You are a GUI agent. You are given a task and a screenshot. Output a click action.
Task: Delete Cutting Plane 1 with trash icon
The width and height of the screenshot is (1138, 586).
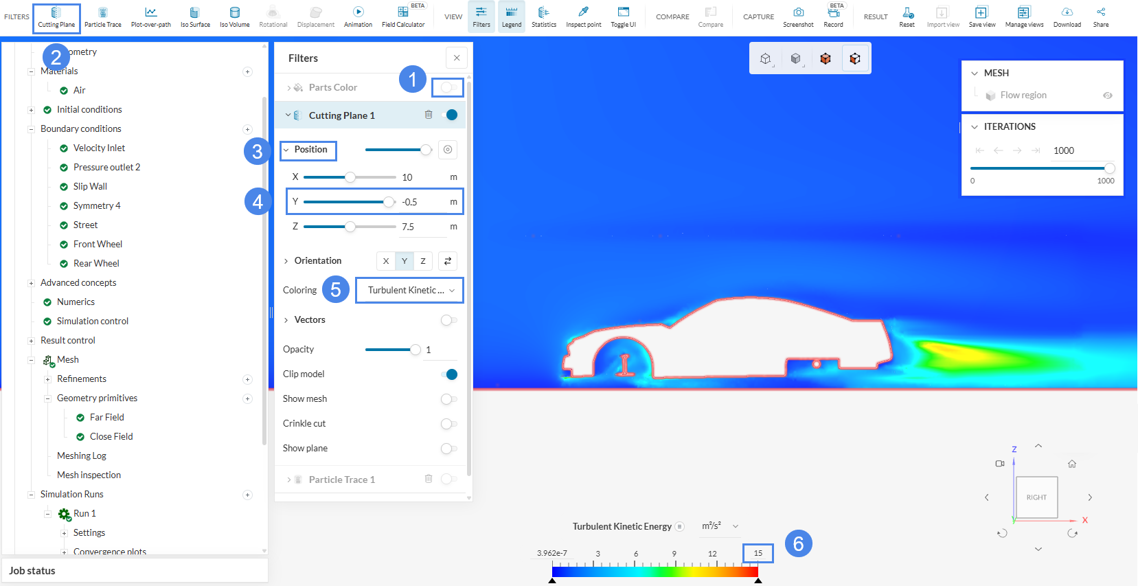(429, 115)
